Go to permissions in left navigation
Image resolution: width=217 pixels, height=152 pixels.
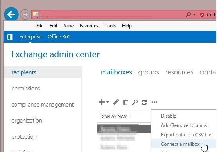click(26, 89)
